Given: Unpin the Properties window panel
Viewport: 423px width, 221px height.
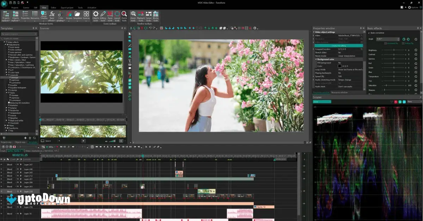Looking at the screenshot, I should click(x=360, y=28).
